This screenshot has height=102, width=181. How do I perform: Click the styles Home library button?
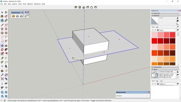tap(158, 84)
